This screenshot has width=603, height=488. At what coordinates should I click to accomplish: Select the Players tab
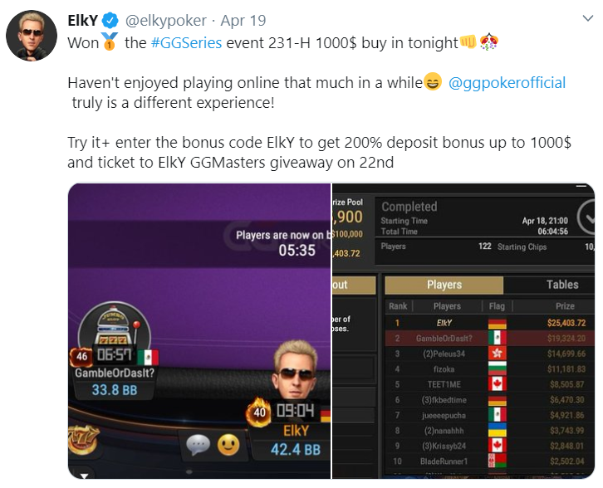click(x=444, y=285)
